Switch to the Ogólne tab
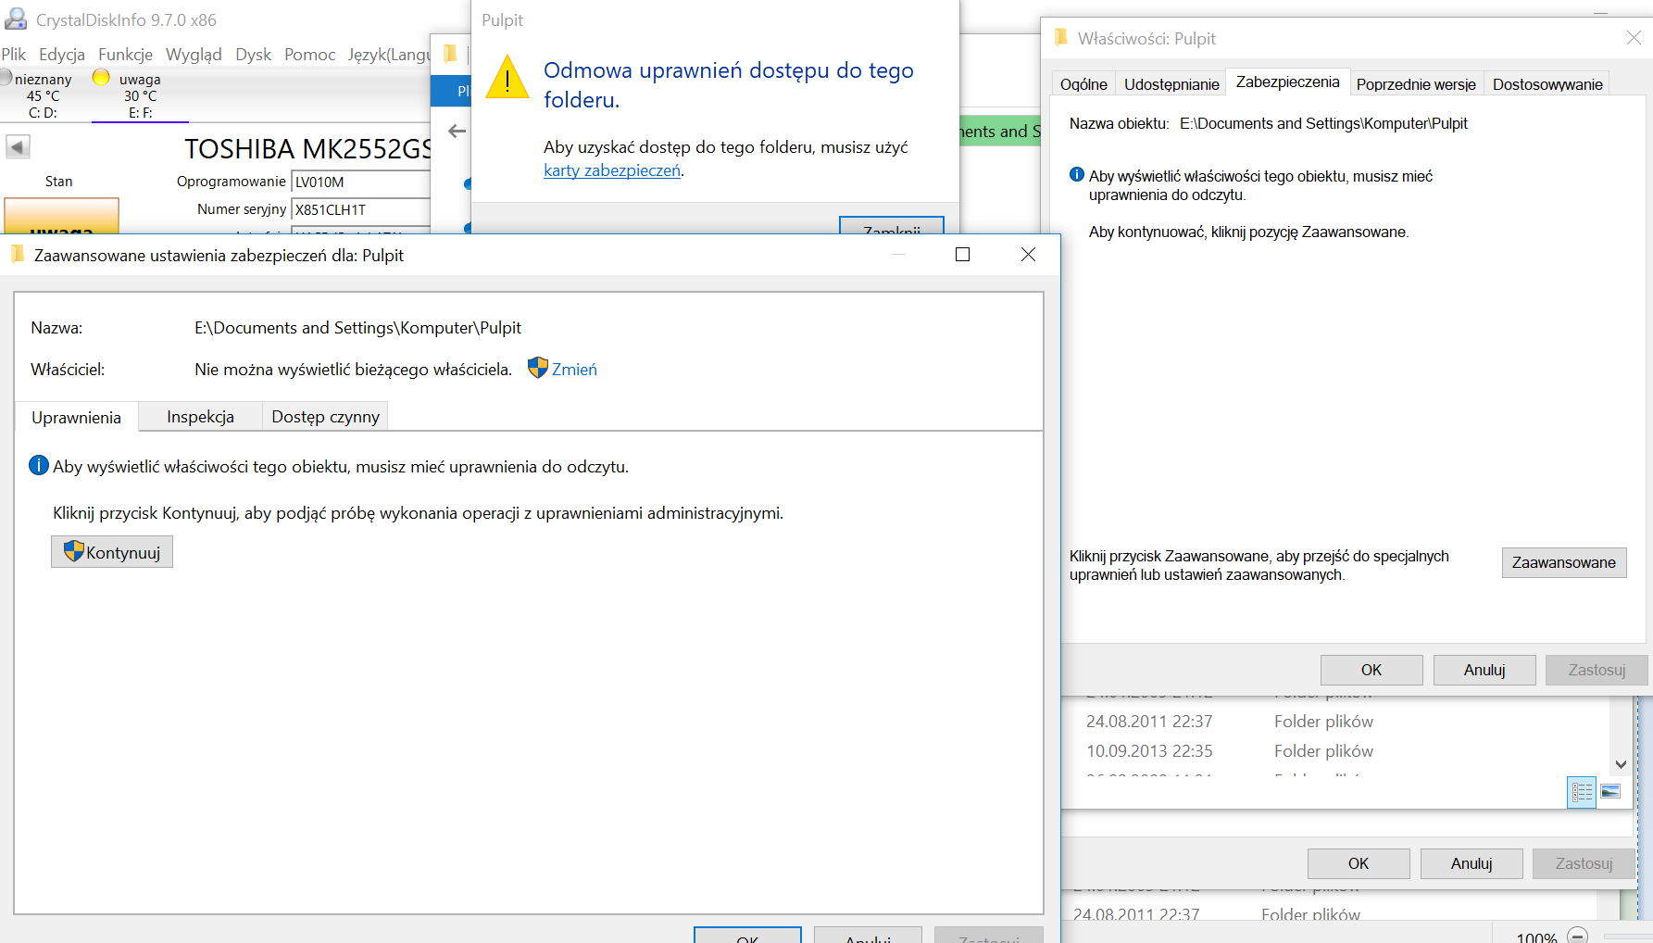Viewport: 1653px width, 943px height. pyautogui.click(x=1083, y=84)
